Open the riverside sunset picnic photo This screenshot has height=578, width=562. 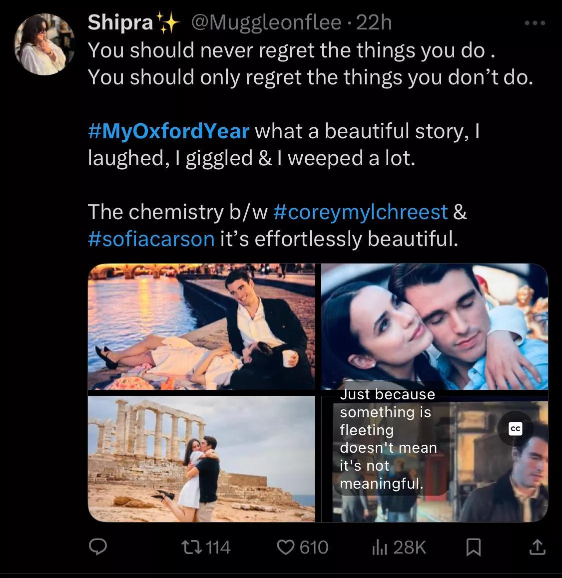point(201,326)
